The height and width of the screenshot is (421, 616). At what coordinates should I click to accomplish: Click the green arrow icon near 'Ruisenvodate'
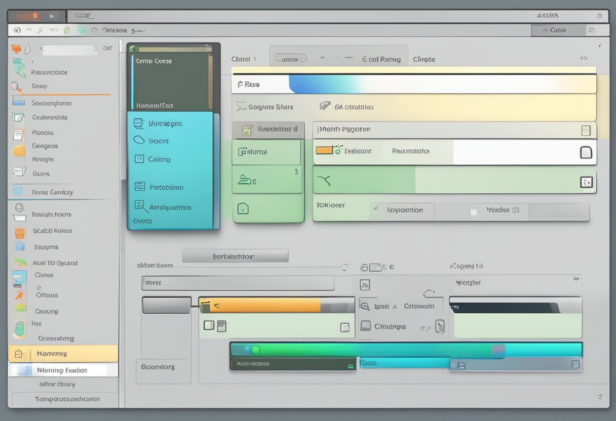tap(19, 68)
